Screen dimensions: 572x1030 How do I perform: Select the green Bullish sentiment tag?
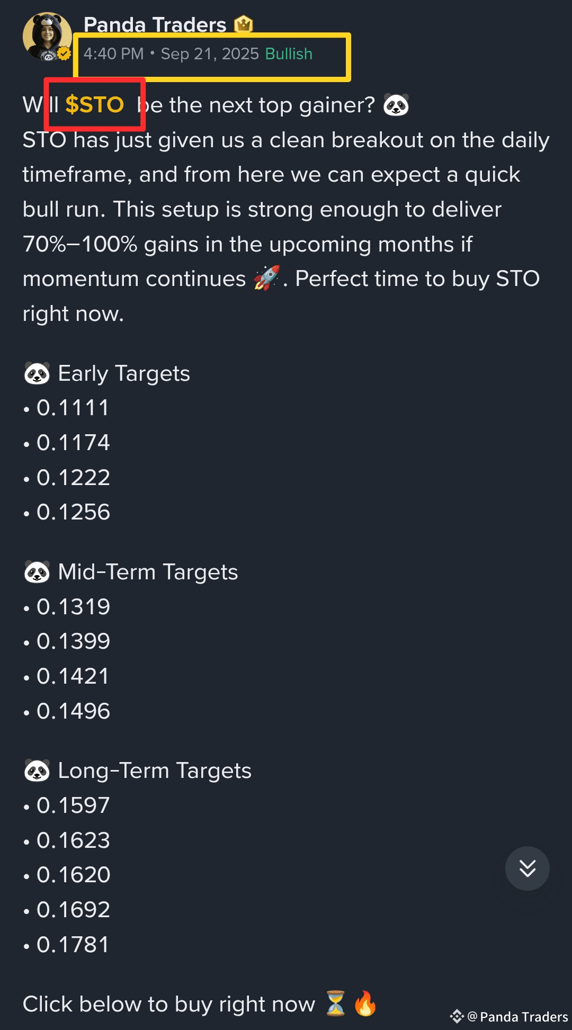[289, 54]
